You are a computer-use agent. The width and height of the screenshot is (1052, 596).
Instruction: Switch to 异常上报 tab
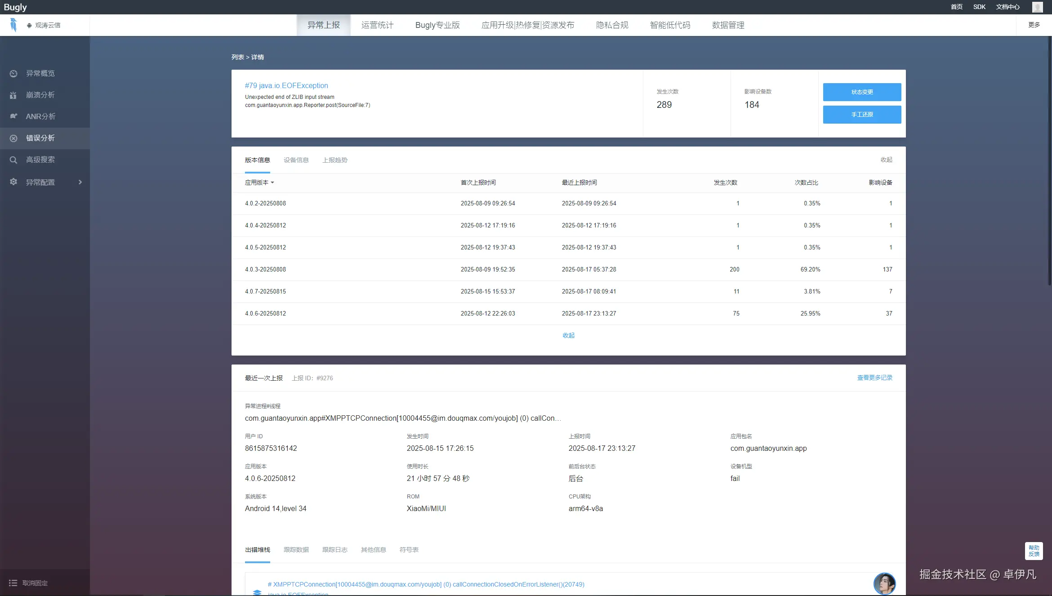[x=324, y=25]
